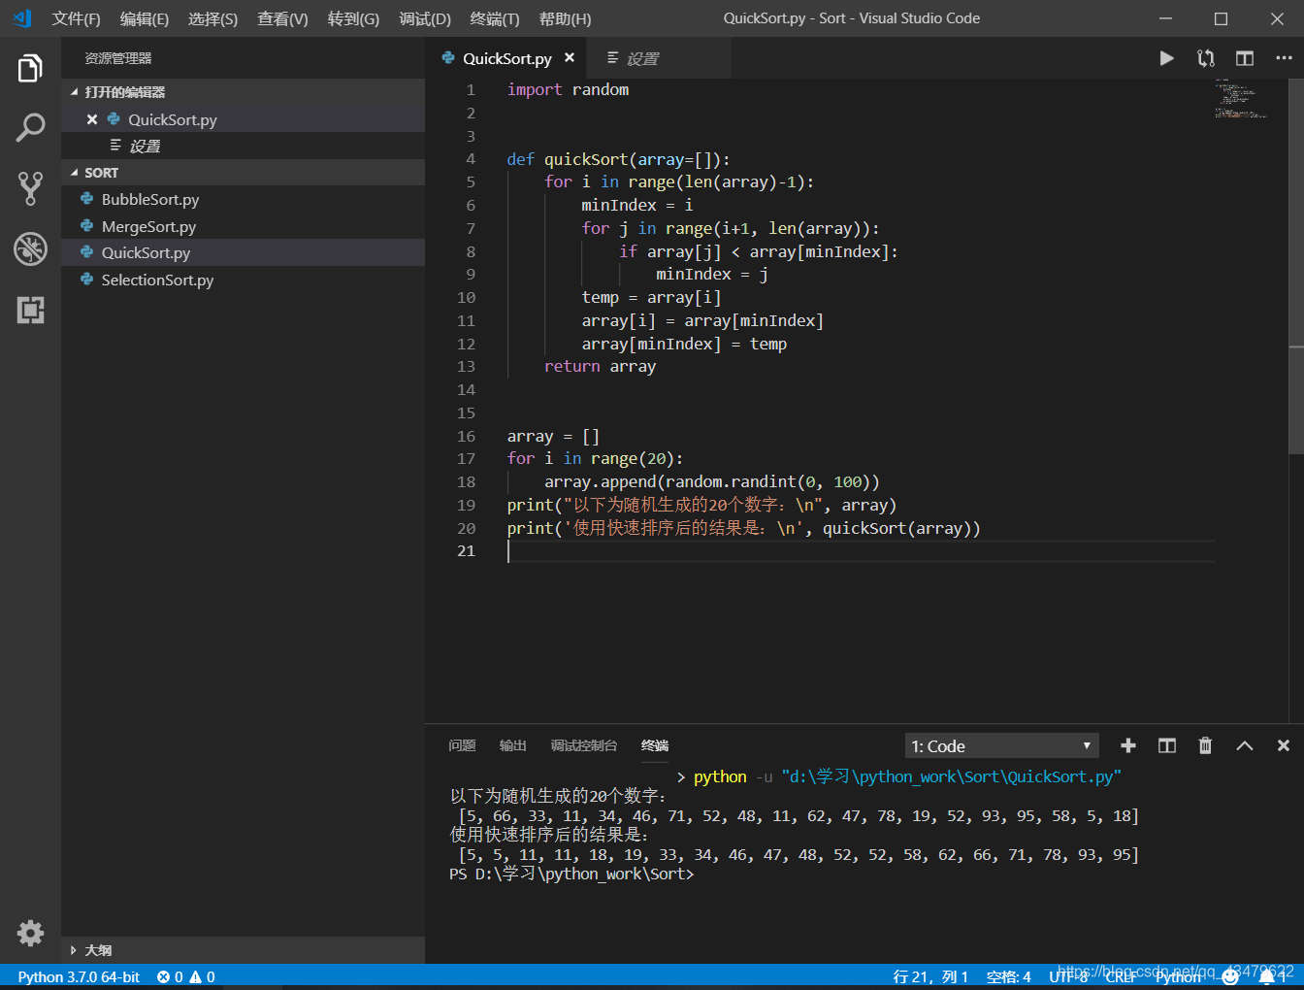This screenshot has height=990, width=1304.
Task: Click the 'def quickSort(array=[]):' line
Action: pos(618,159)
